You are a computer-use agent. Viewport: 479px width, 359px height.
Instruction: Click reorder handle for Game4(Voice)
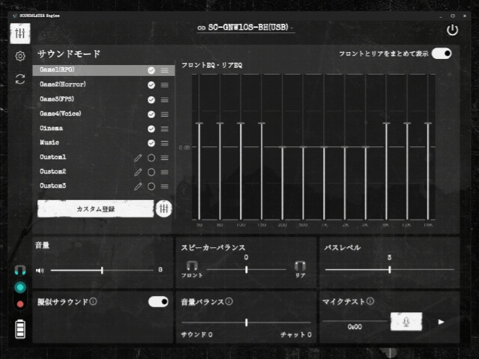pos(165,114)
